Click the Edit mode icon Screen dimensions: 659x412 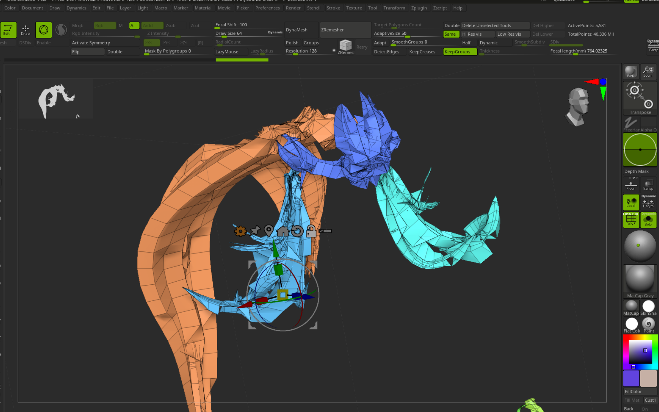point(8,30)
